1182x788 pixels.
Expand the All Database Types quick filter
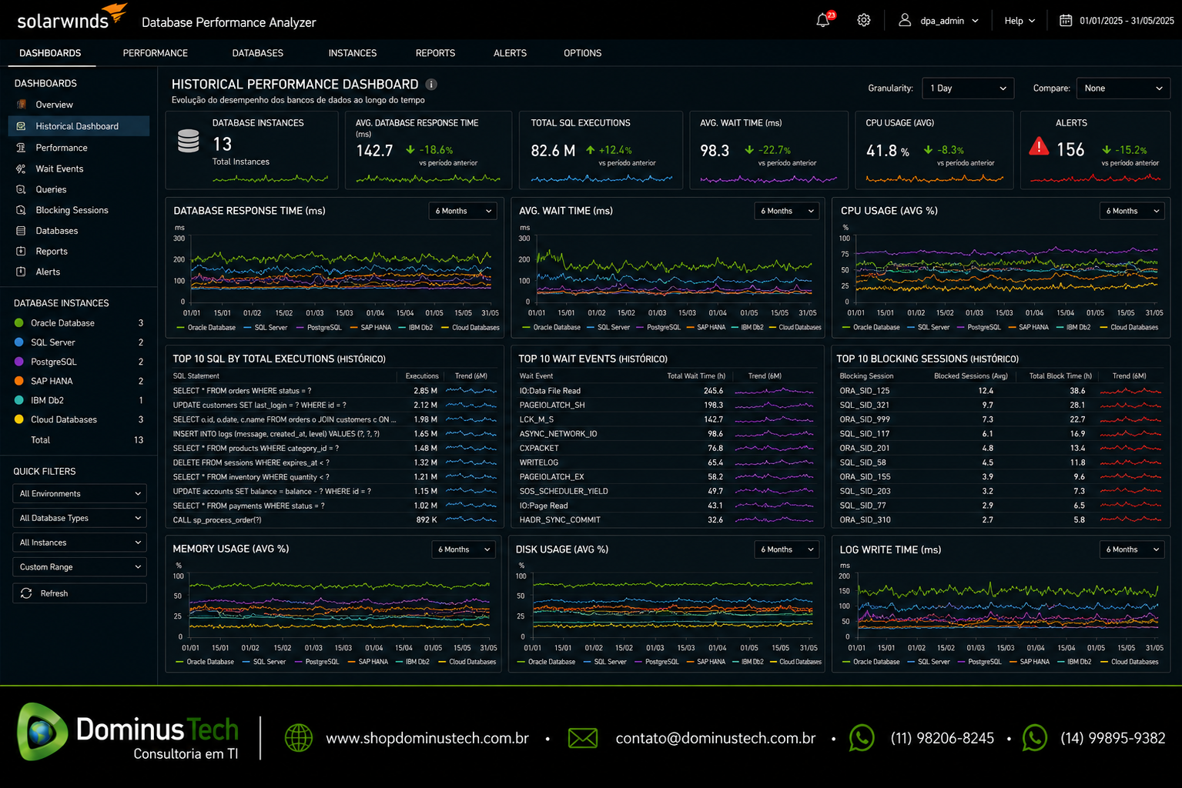79,518
